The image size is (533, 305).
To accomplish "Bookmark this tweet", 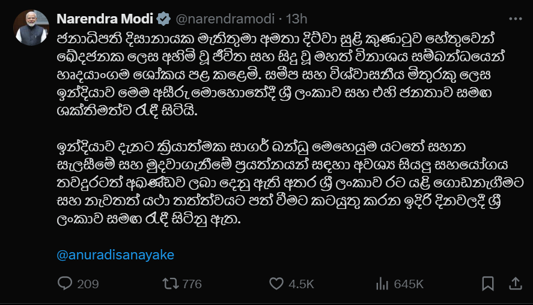I will tap(488, 283).
